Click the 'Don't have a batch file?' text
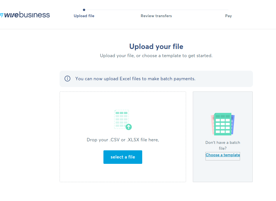 pos(223,146)
